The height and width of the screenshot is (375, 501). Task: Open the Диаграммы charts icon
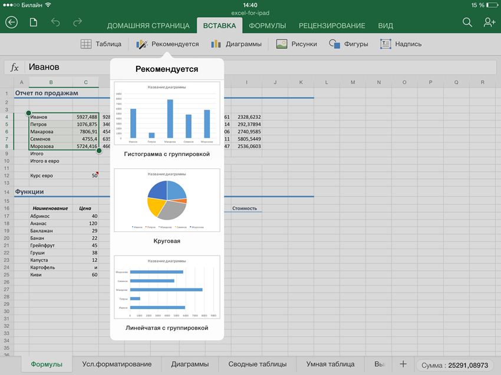[x=216, y=44]
